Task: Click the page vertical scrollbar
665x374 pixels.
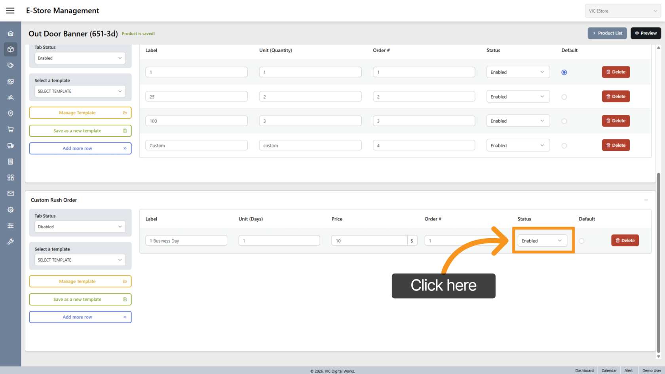Action: tap(659, 261)
